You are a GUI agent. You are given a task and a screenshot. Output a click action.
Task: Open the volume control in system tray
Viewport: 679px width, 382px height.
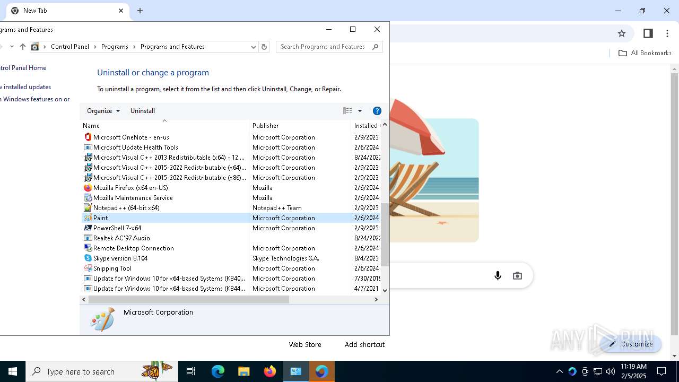pos(611,371)
